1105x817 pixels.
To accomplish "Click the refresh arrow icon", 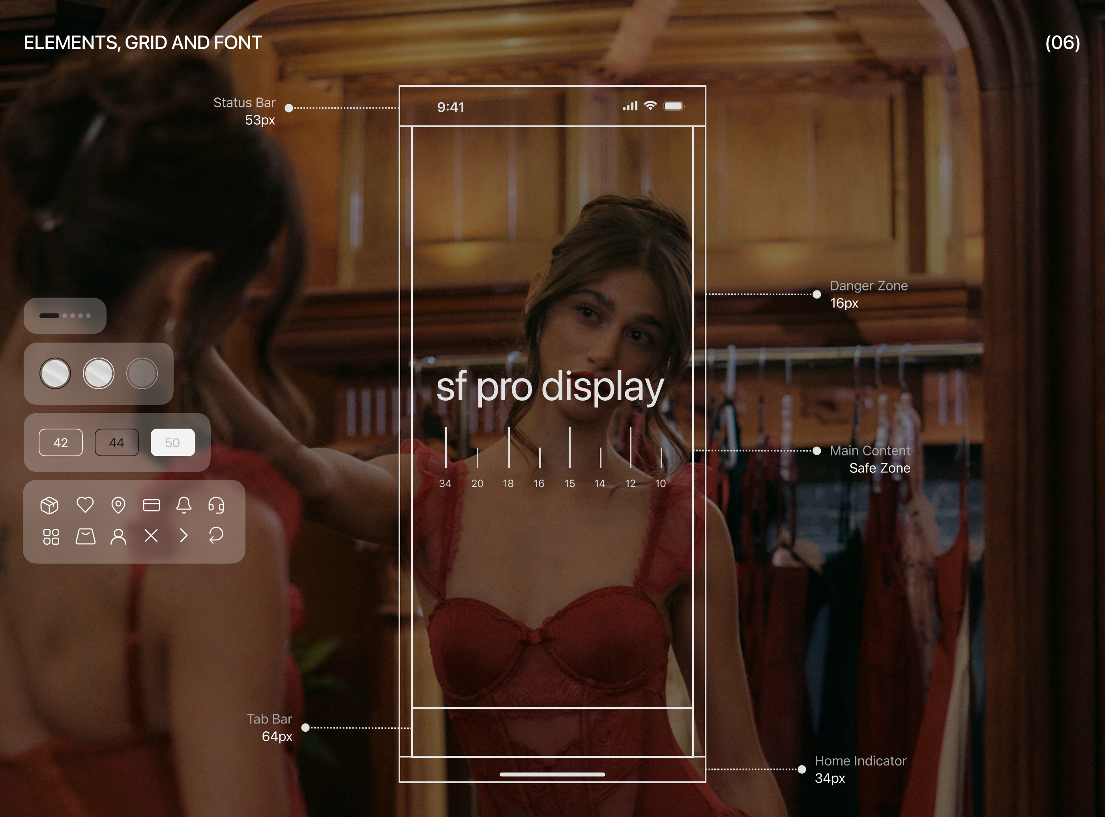I will pos(216,535).
